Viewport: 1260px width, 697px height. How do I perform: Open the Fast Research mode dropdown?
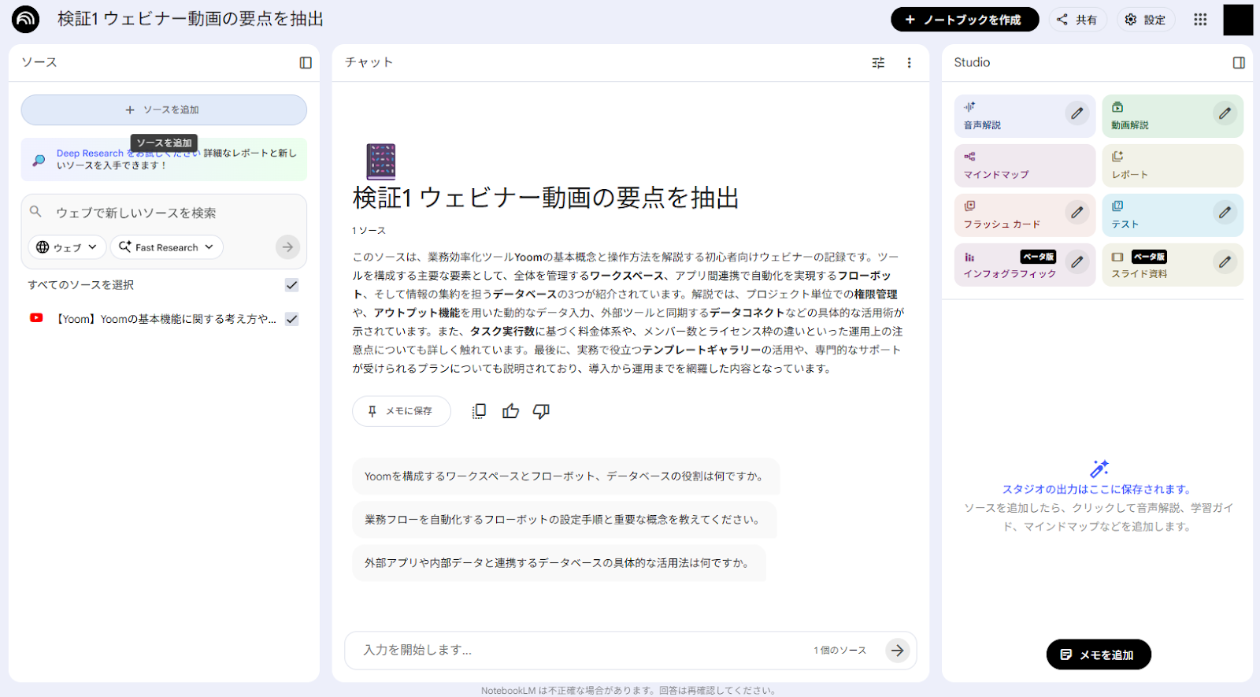166,247
